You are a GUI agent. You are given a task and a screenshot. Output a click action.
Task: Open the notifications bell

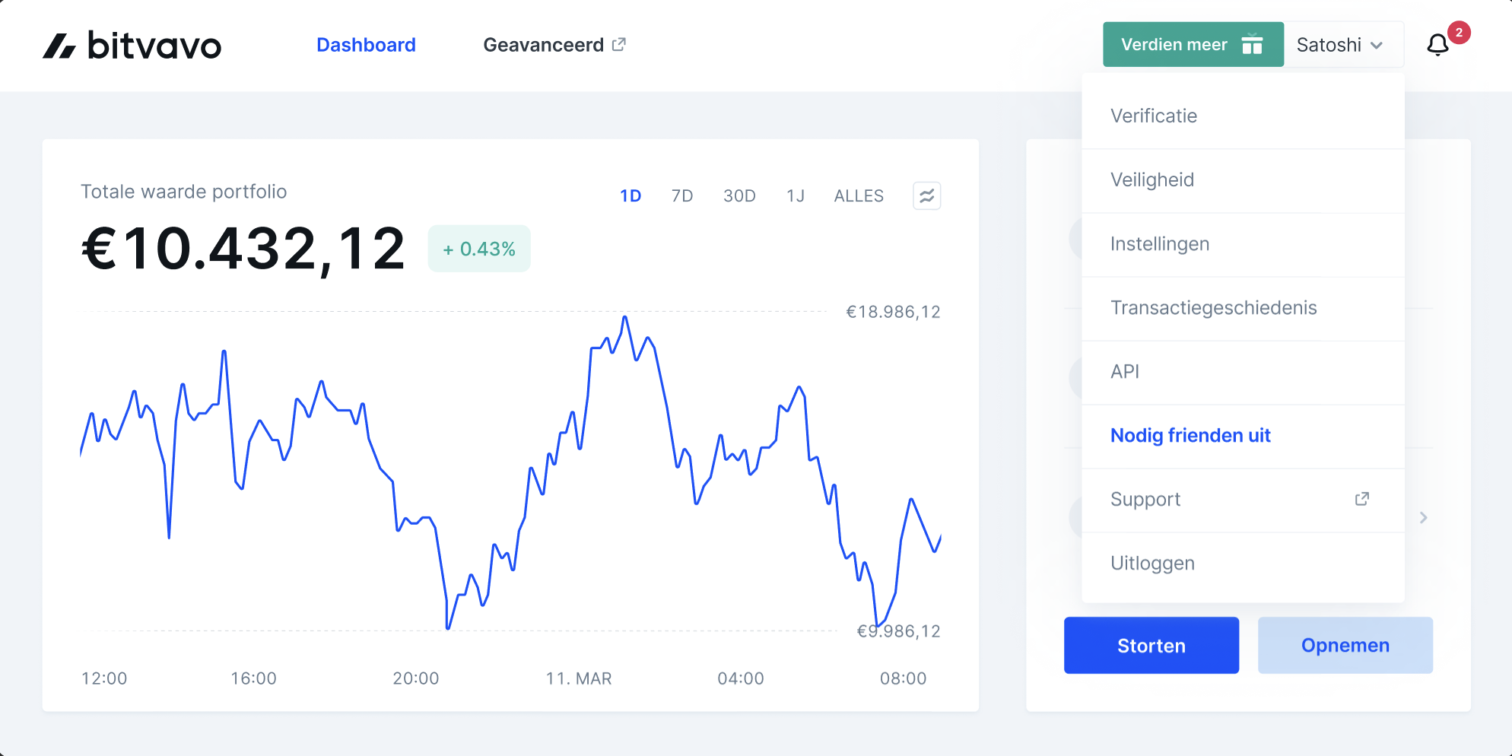coord(1437,46)
